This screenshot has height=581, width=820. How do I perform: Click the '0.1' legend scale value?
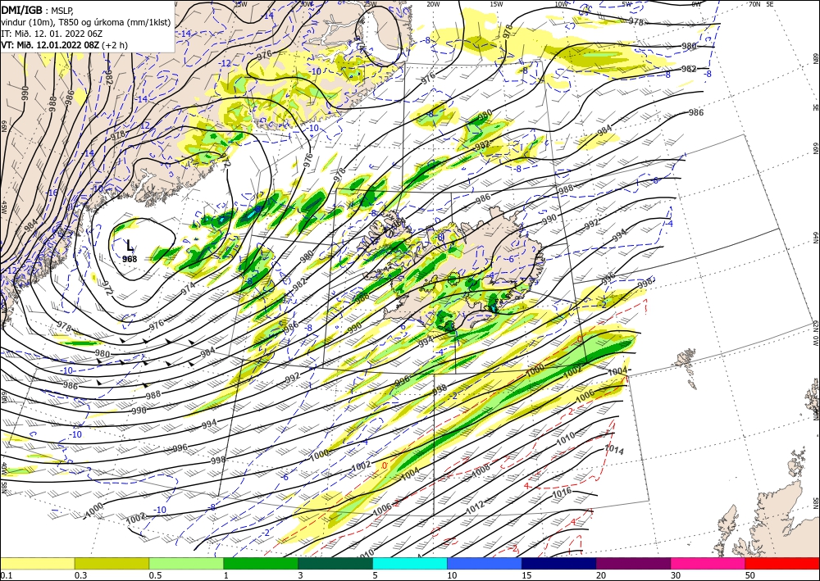[5, 575]
